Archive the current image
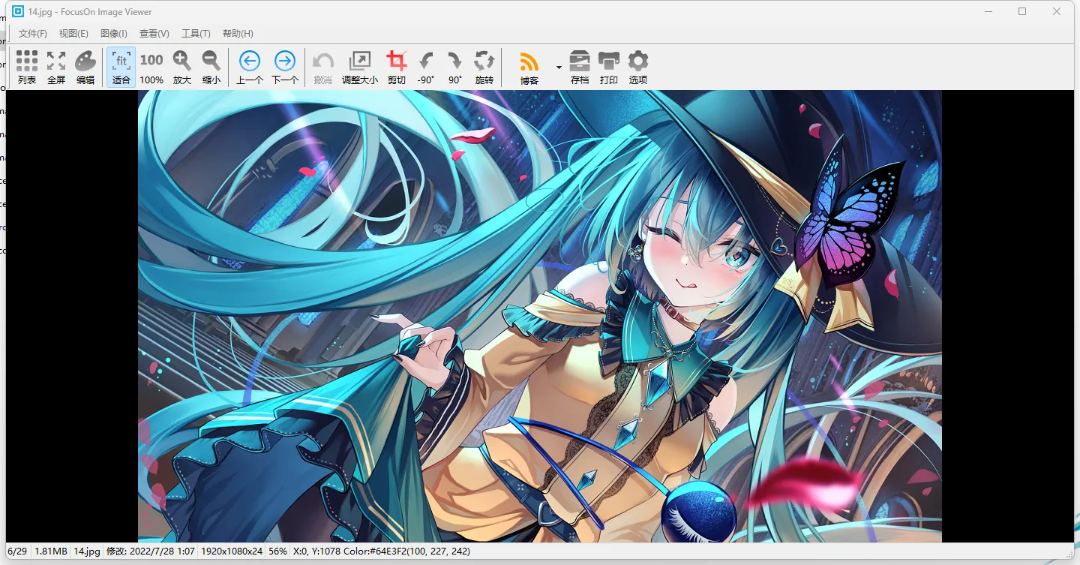 click(579, 66)
